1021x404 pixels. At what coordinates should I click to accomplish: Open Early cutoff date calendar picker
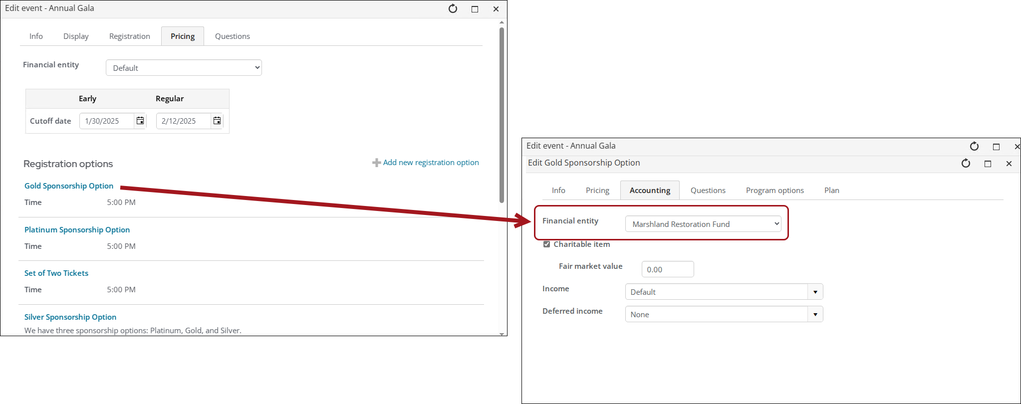[x=140, y=121]
